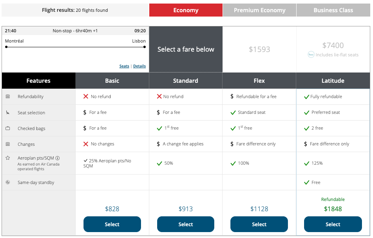Open the Aeroplan pts/SQM info icon
The image size is (373, 238).
pos(58,158)
